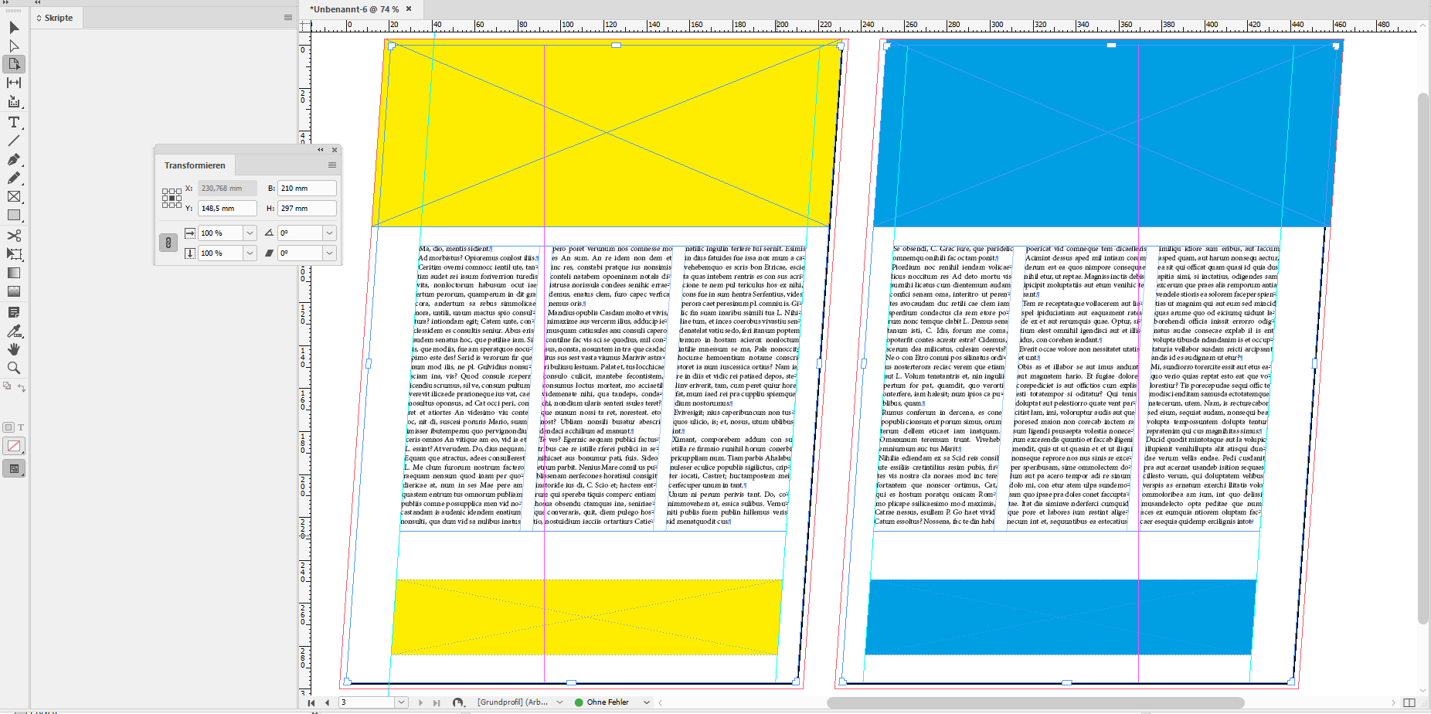The image size is (1431, 714).
Task: Open the page number dropdown
Action: 401,702
